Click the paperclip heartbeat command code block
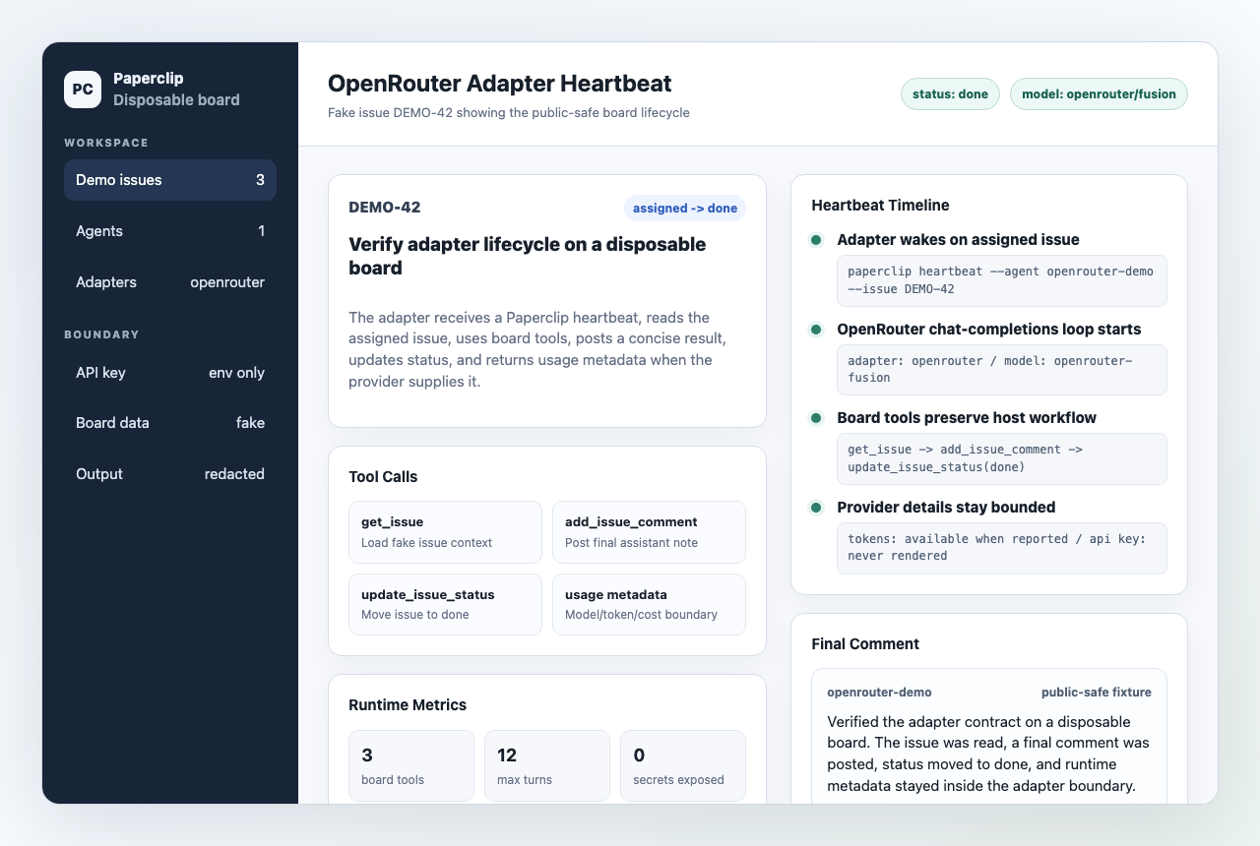1260x846 pixels. point(1002,280)
